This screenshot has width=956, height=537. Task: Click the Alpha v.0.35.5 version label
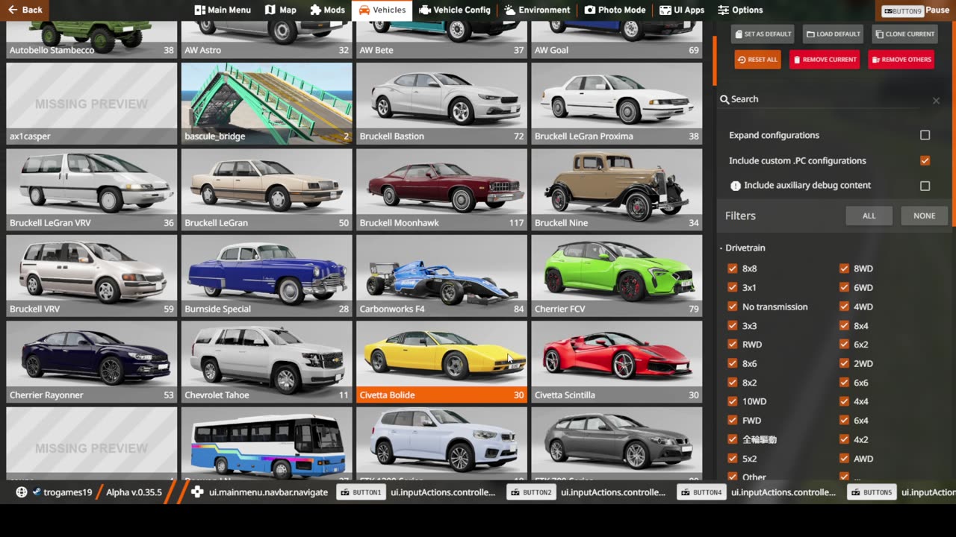click(134, 492)
